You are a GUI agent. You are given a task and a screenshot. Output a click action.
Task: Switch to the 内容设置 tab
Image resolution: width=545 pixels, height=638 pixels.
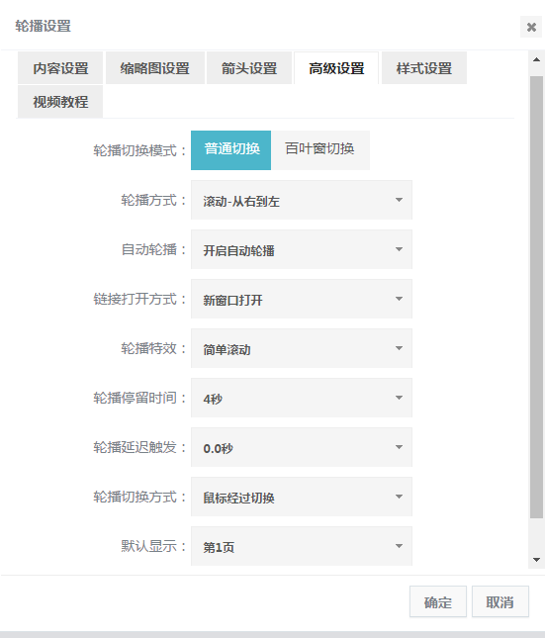(60, 68)
